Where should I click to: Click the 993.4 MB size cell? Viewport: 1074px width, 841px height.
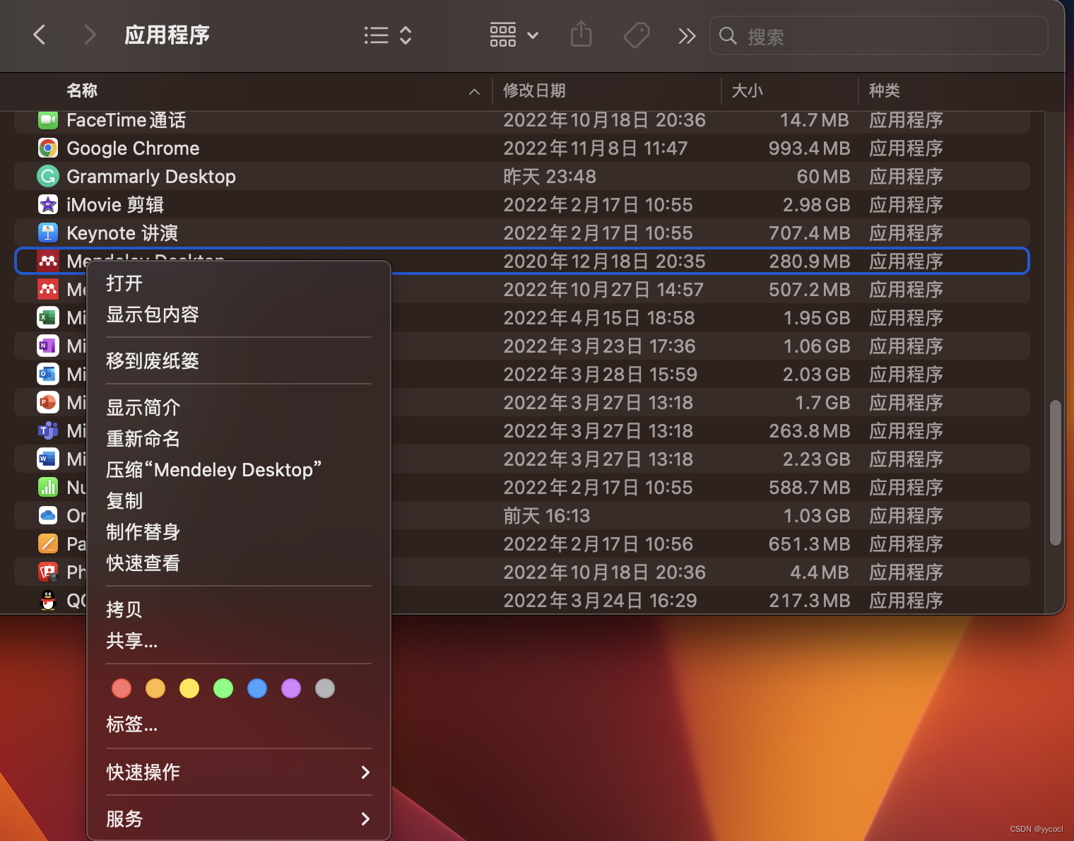pos(809,148)
